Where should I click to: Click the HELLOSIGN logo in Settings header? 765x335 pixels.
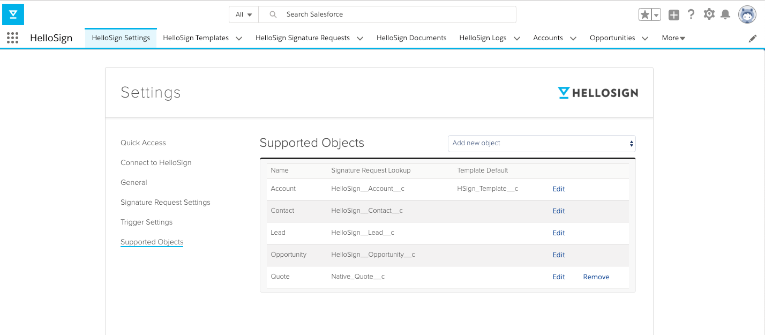tap(598, 93)
